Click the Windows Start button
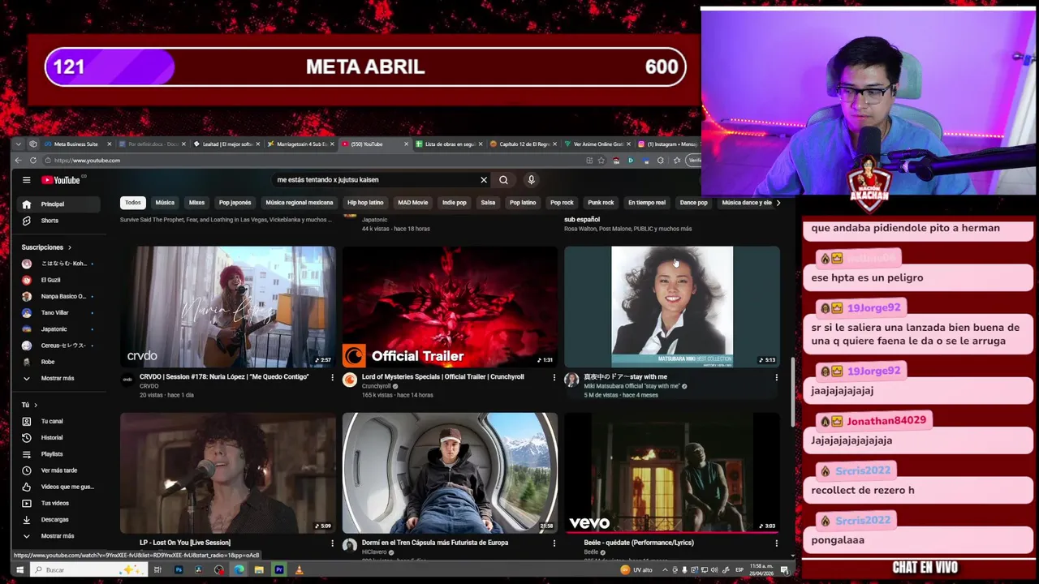Screen dimensions: 1039x584 click(19, 570)
